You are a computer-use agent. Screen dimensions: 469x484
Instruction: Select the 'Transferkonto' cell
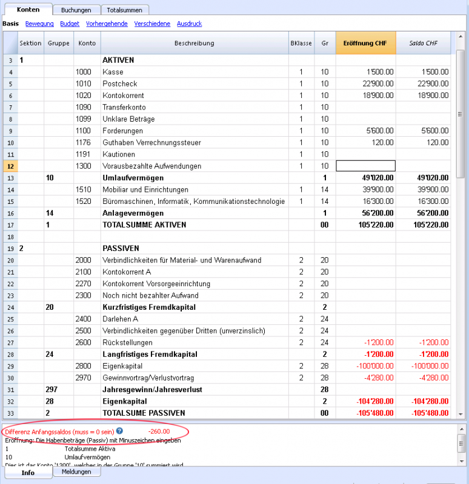(x=195, y=107)
